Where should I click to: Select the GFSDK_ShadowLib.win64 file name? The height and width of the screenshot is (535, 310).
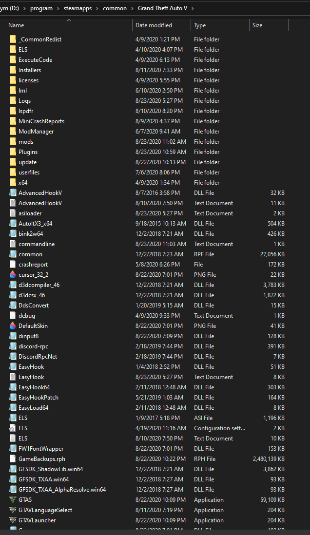[x=51, y=469]
